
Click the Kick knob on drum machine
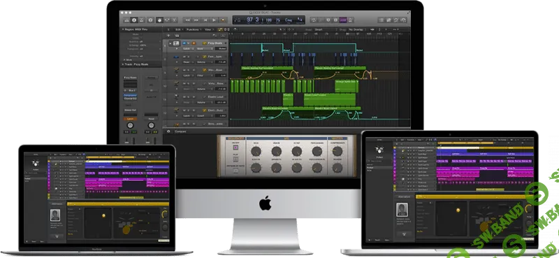coord(256,151)
